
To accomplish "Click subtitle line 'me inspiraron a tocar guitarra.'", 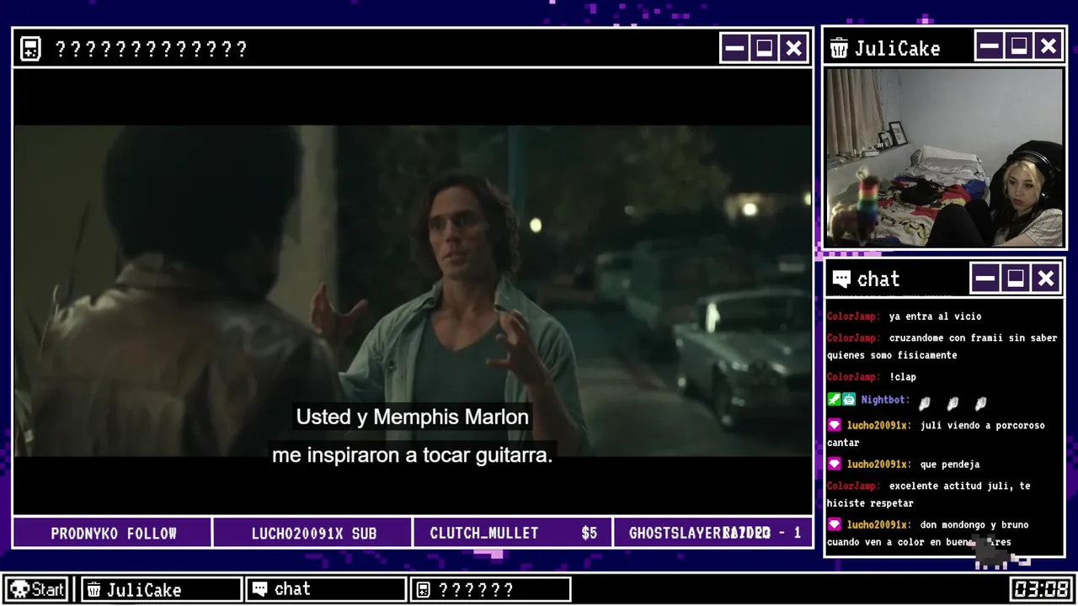I will click(412, 455).
